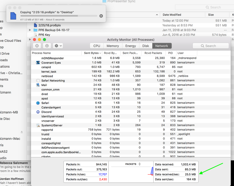Switch to the Disk tab
Image resolution: width=234 pixels, height=186 pixels.
pos(146,46)
